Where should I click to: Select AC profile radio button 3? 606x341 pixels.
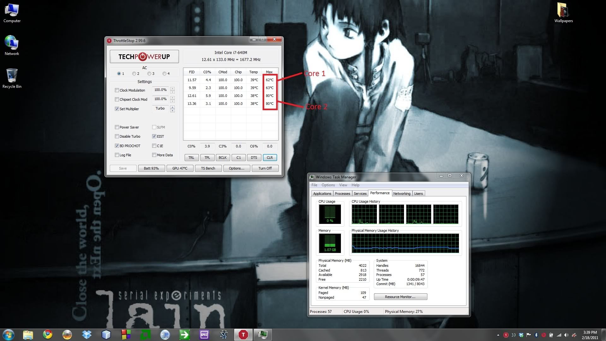pyautogui.click(x=149, y=74)
